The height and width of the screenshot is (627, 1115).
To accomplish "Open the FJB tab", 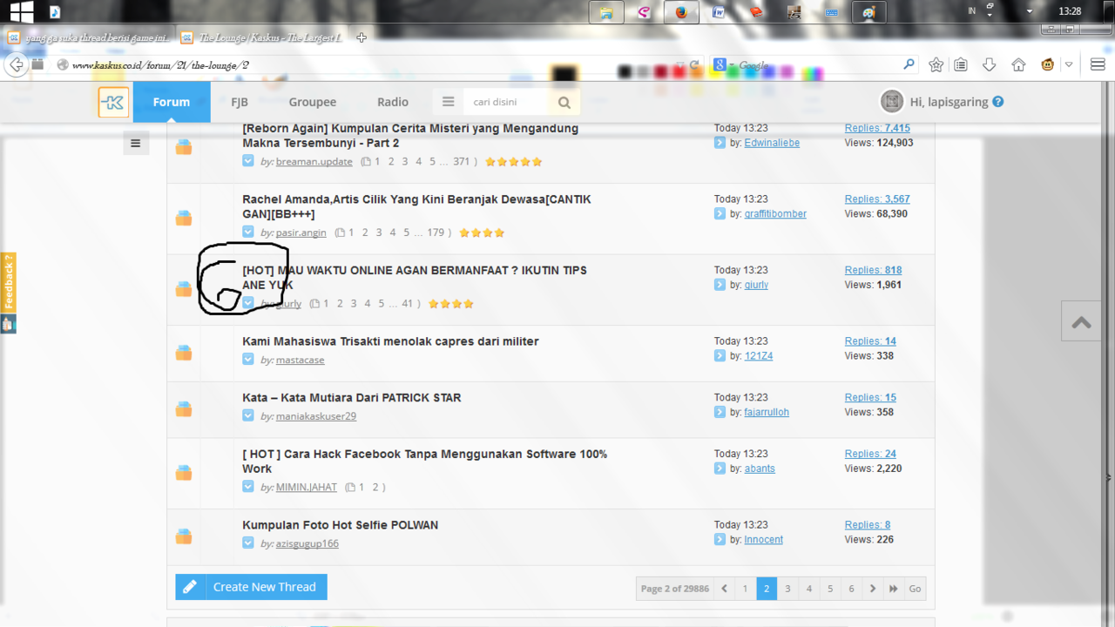I will 240,102.
